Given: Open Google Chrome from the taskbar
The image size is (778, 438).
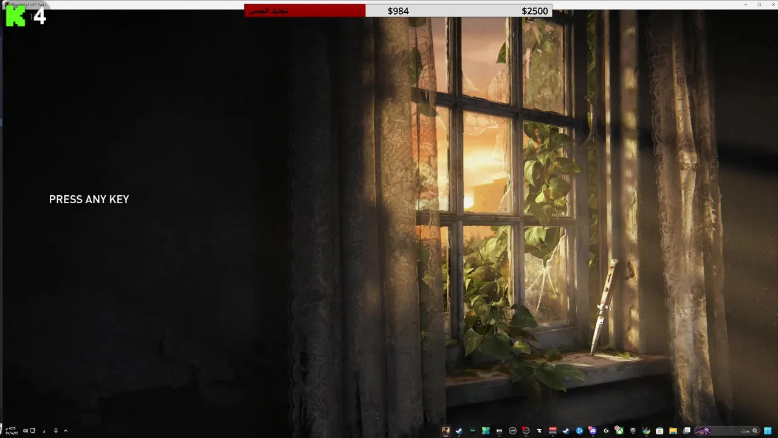Looking at the screenshot, I should pos(646,431).
